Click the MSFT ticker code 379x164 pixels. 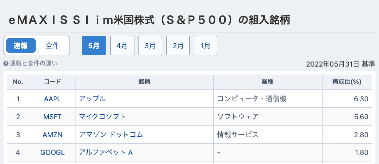click(52, 117)
